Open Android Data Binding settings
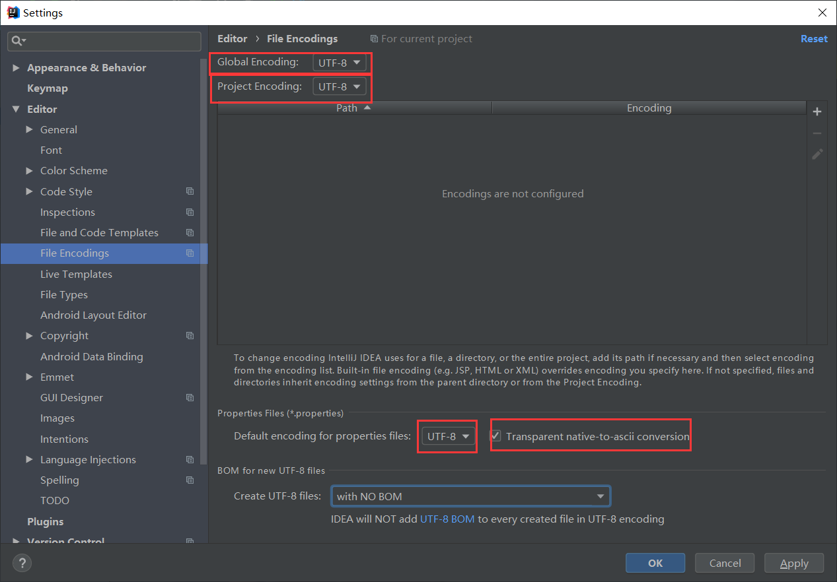Screen dimensions: 837x582 92,356
